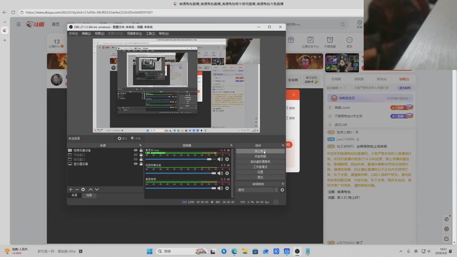Screen dimensions: 457x257
Task: Pop out the audio mixer dock panel
Action: tap(231, 146)
